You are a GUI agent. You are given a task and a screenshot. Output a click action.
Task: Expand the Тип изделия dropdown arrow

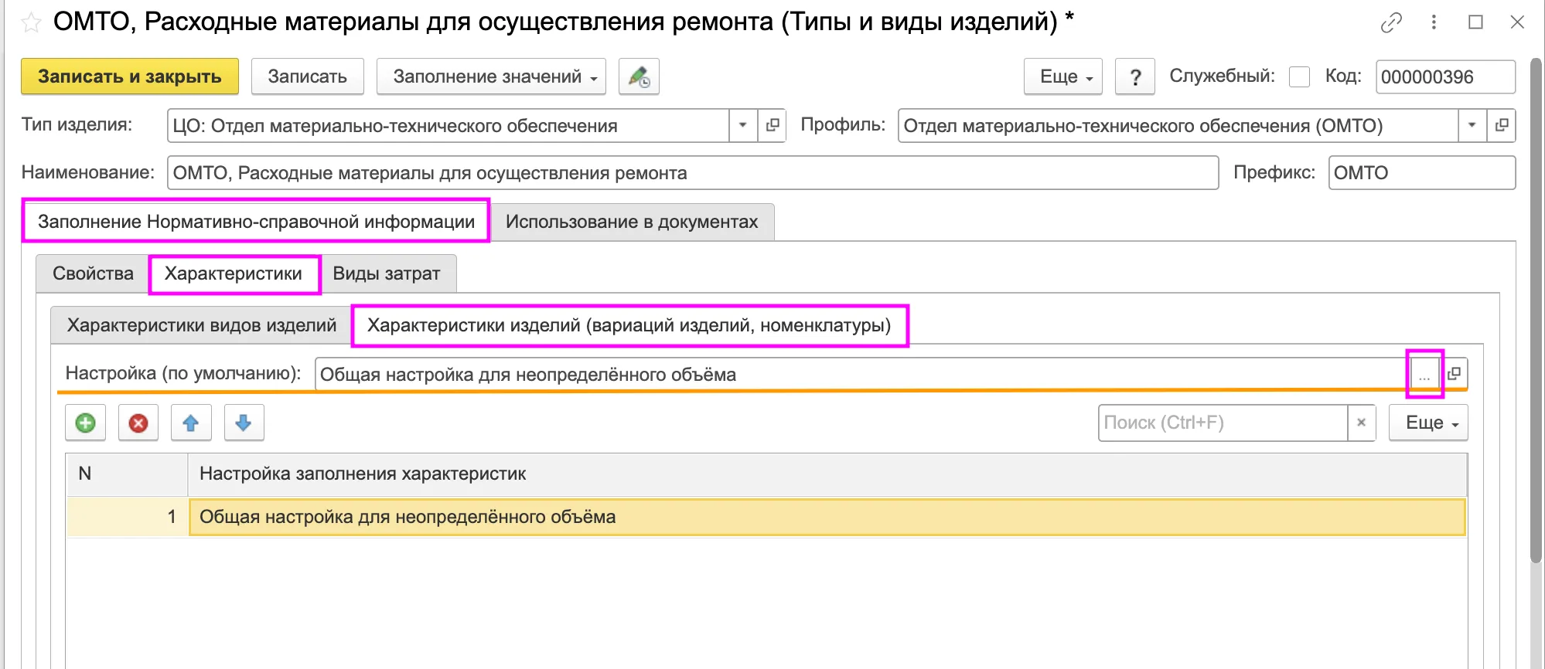(x=742, y=125)
